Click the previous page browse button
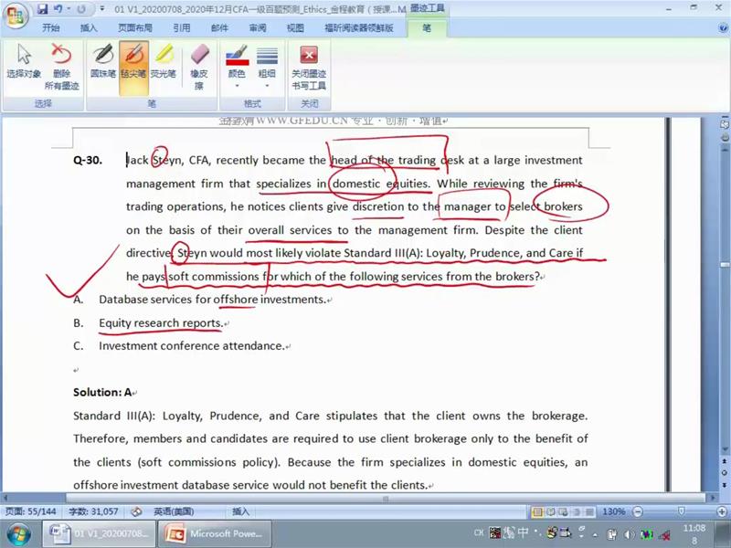The image size is (731, 548). (725, 461)
